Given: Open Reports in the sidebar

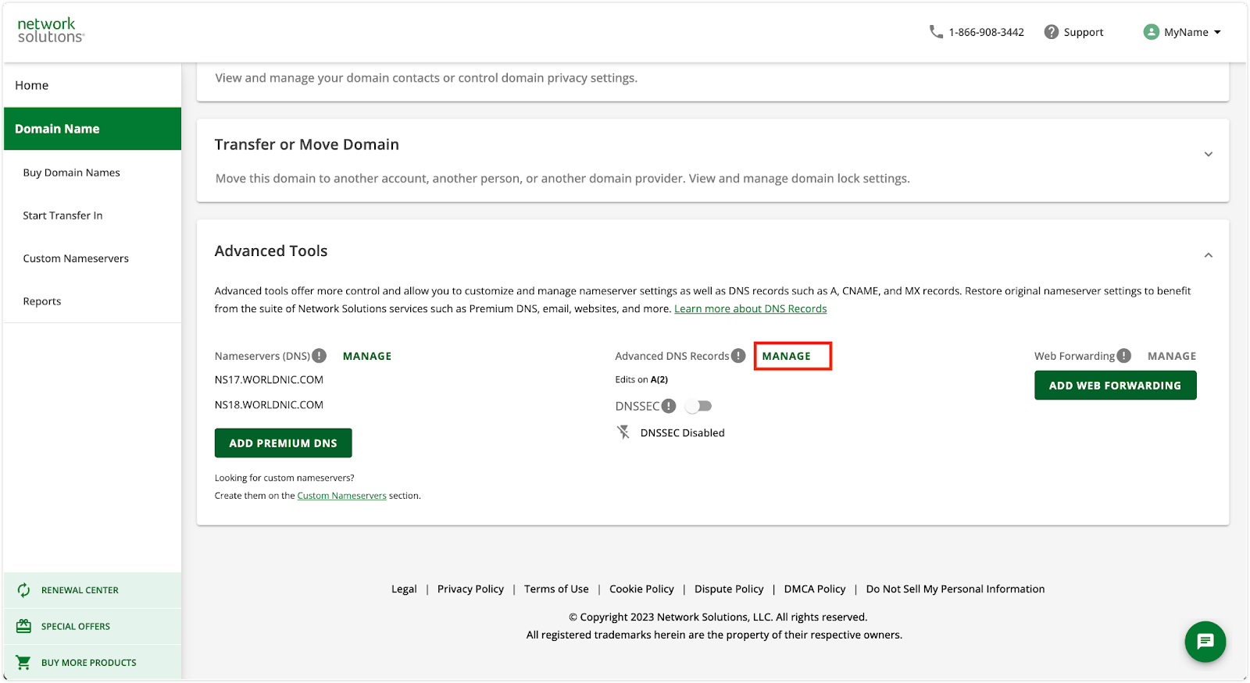Looking at the screenshot, I should (42, 301).
